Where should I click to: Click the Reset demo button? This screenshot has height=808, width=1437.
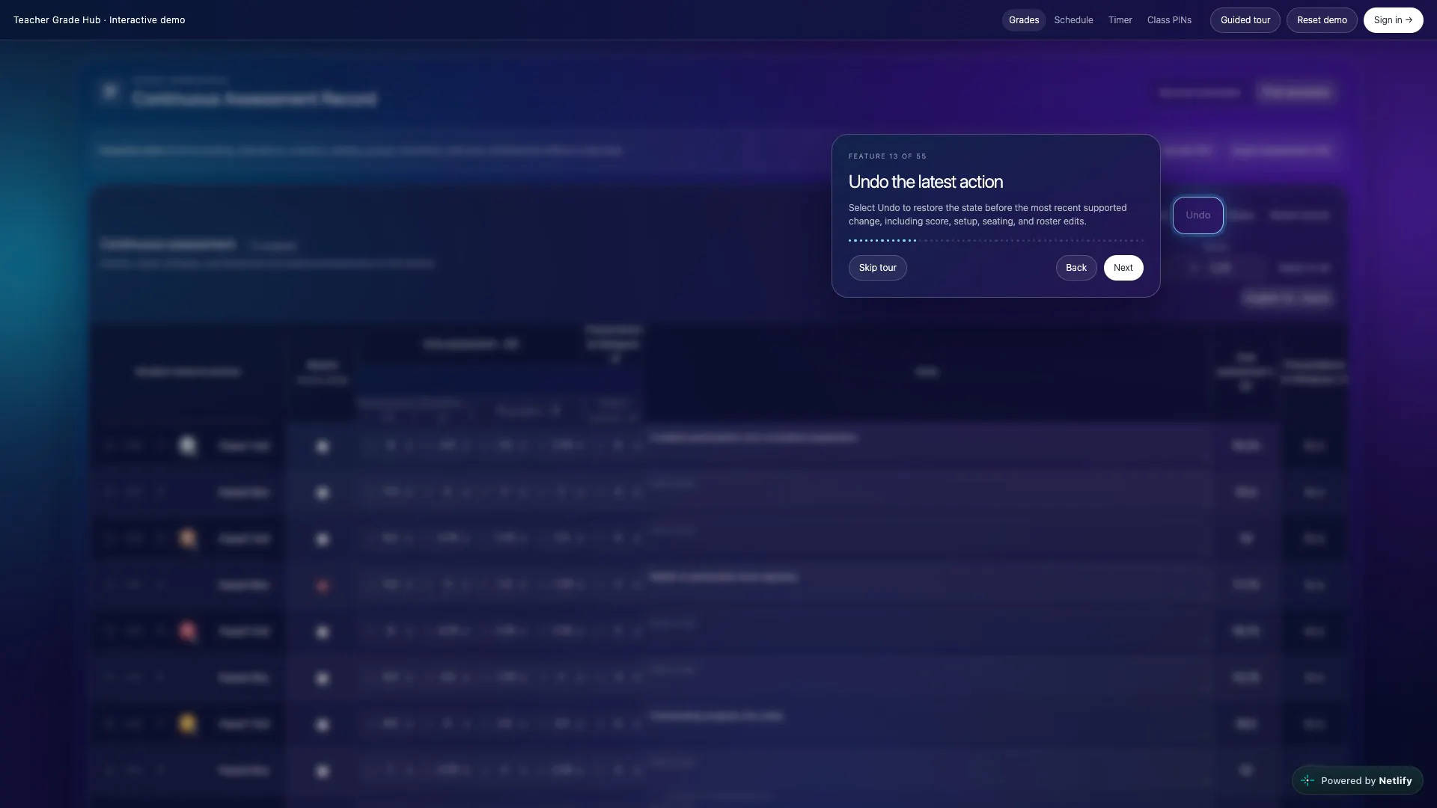click(1322, 20)
